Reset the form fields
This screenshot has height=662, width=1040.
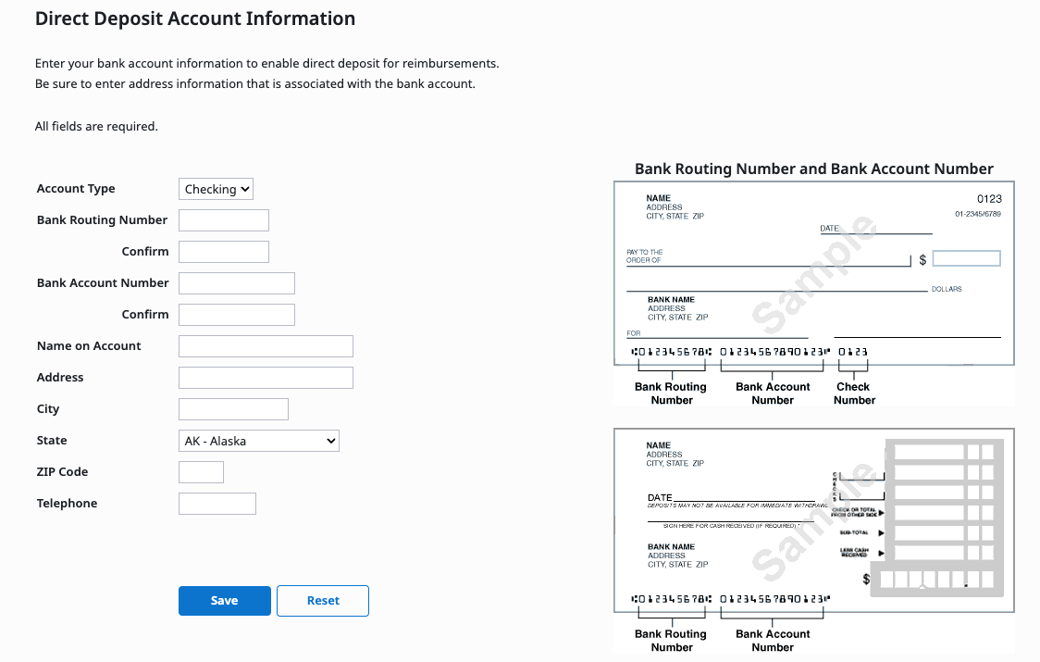click(323, 601)
